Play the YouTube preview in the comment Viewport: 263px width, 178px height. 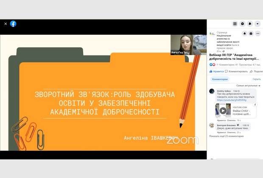pyautogui.click(x=223, y=110)
